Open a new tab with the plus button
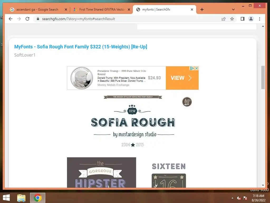270x203 pixels. (x=202, y=10)
